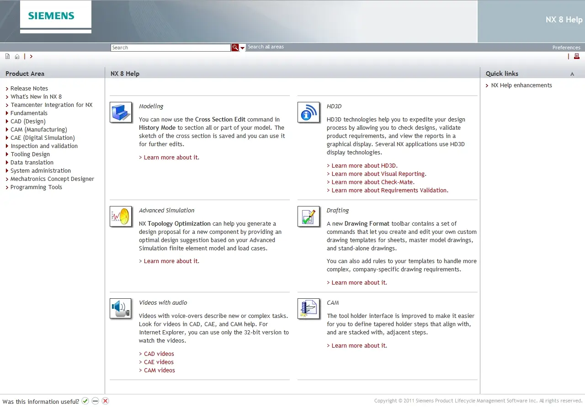Learn more about it under CAM
The image size is (585, 407).
click(x=359, y=346)
